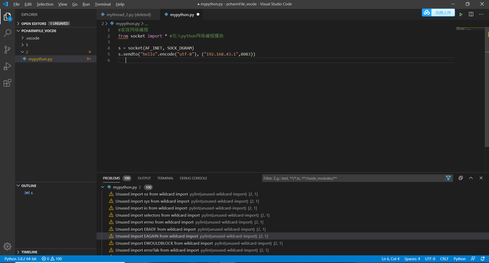Click the editor vertical scrollbar

(487, 87)
